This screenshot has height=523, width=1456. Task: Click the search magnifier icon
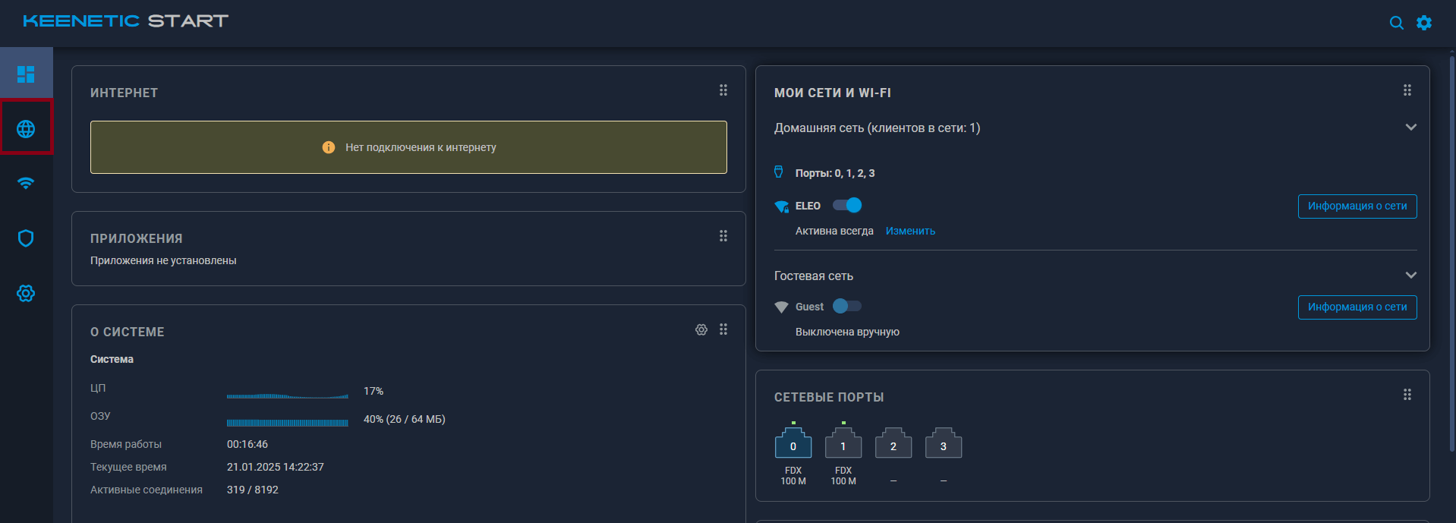pos(1396,23)
